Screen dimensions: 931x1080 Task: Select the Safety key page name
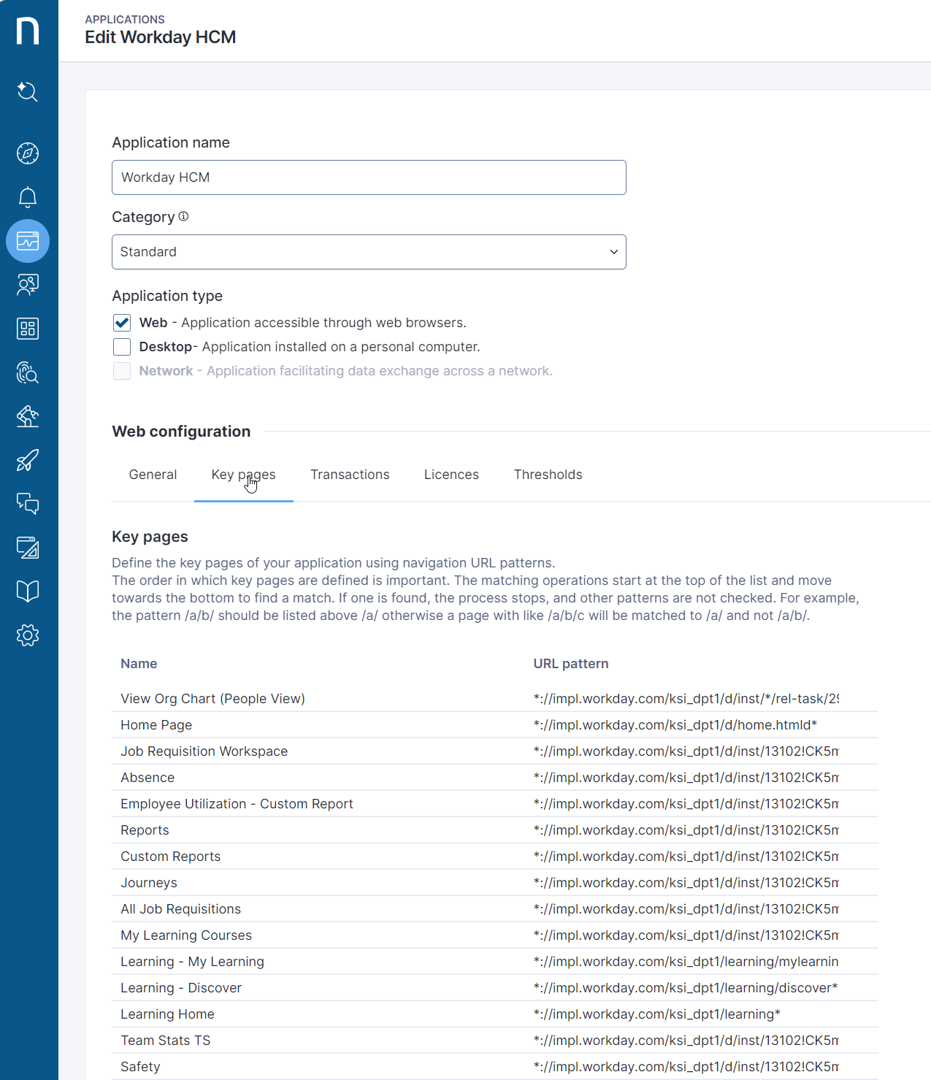(140, 1067)
